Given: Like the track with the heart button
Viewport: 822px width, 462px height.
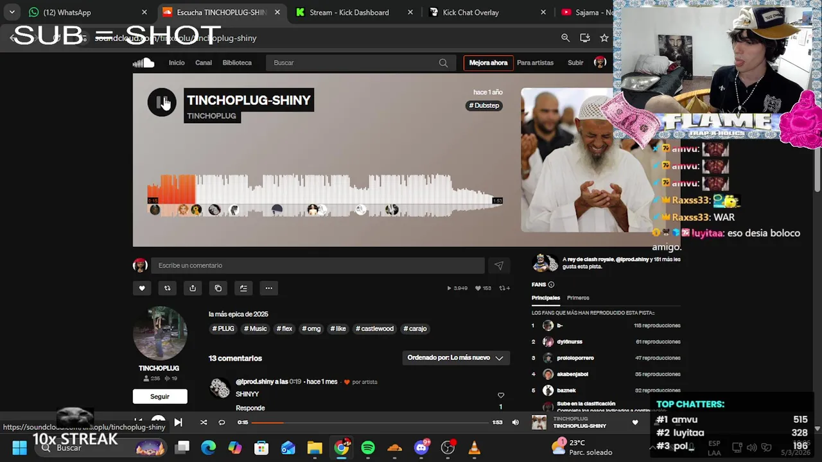Looking at the screenshot, I should (x=142, y=288).
